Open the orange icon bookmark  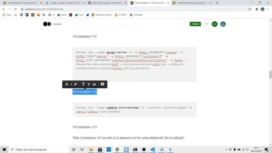(38, 15)
